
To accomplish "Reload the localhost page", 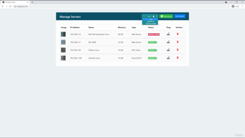I will 10,7.
